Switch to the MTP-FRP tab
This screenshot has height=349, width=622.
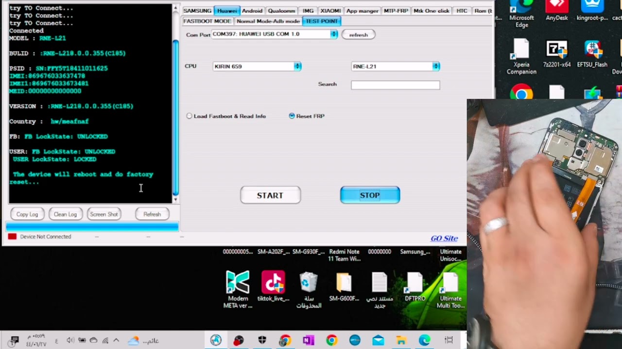(x=396, y=11)
